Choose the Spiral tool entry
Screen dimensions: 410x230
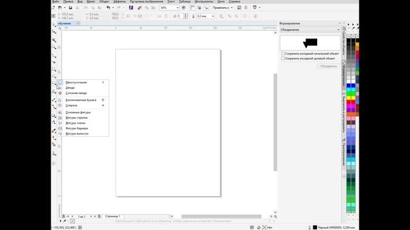point(83,105)
